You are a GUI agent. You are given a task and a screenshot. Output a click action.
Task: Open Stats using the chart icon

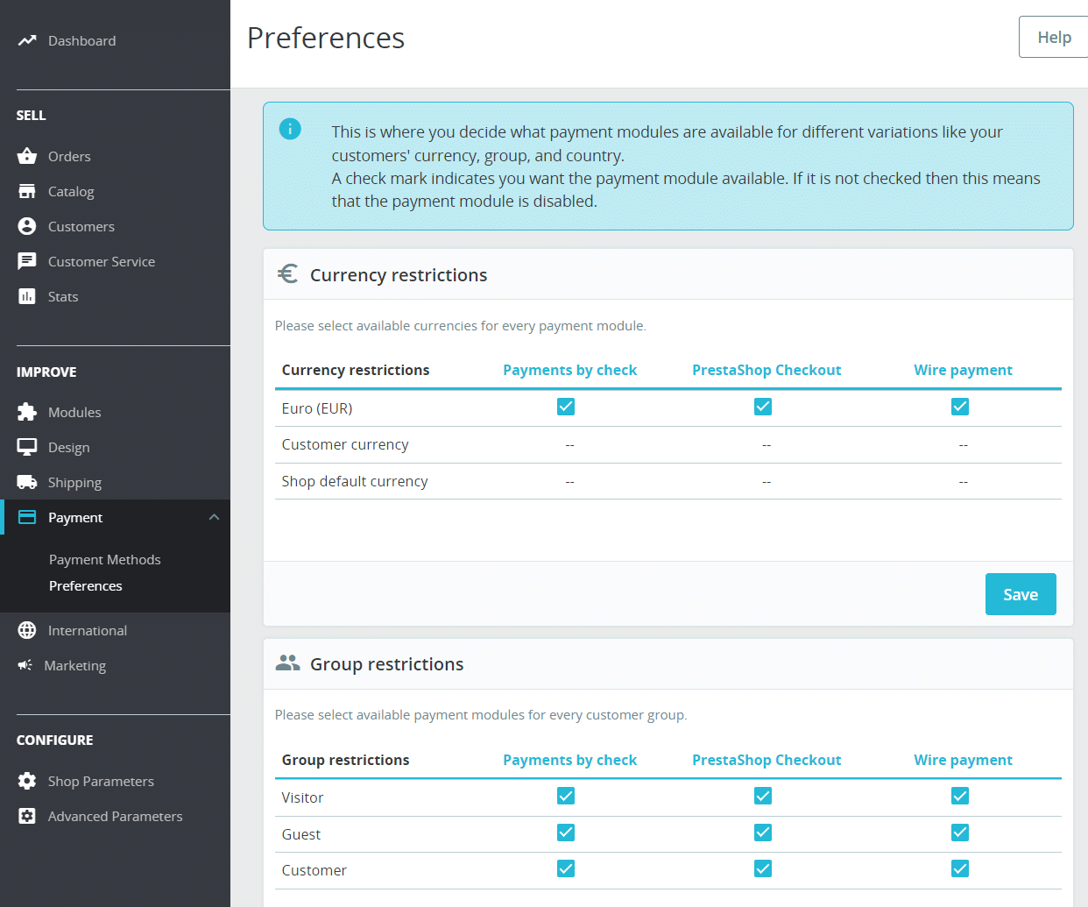27,296
